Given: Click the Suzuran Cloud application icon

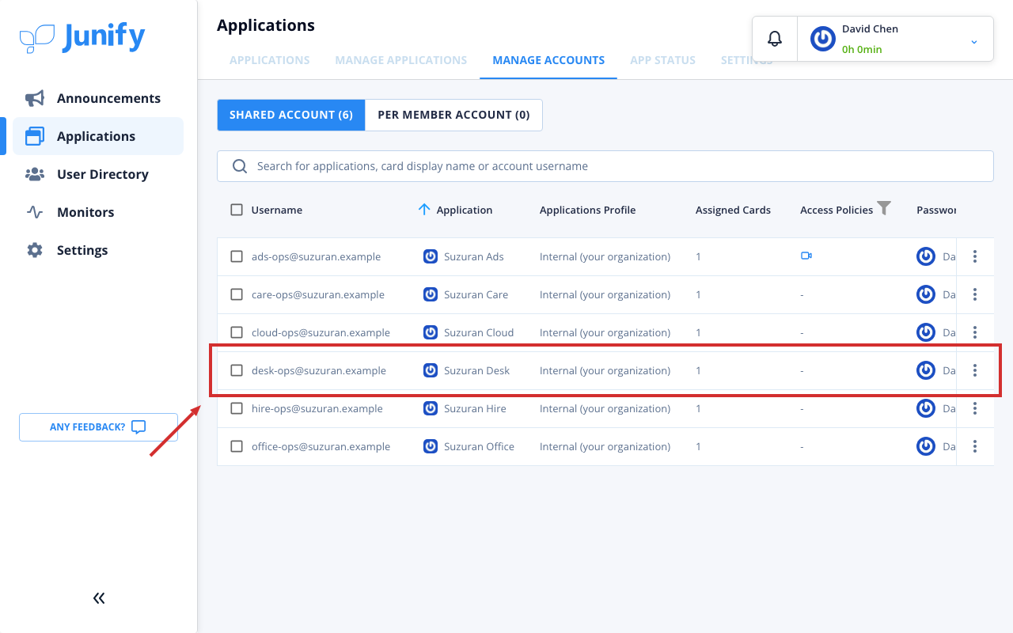Looking at the screenshot, I should point(431,332).
